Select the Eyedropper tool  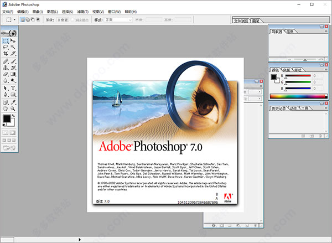13,102
